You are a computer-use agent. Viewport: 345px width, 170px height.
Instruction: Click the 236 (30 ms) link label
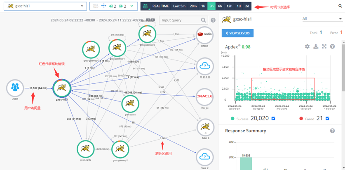pyautogui.click(x=96, y=96)
